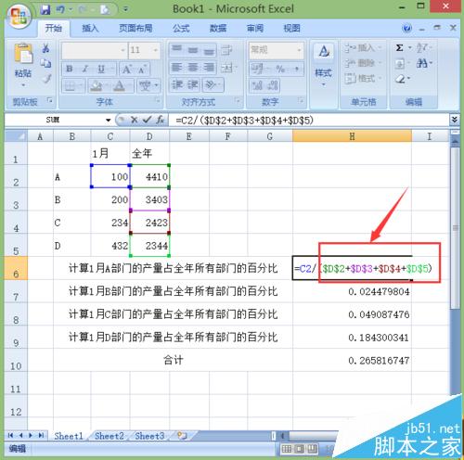464x460 pixels.
Task: Open Insert Function fx dialog
Action: click(x=160, y=120)
